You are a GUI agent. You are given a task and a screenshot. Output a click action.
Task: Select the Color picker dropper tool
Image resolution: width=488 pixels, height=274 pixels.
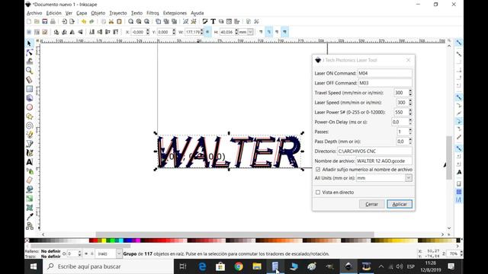29,216
